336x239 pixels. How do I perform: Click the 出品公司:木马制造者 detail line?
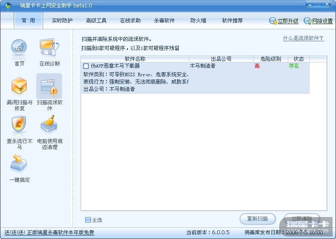[x=109, y=89]
